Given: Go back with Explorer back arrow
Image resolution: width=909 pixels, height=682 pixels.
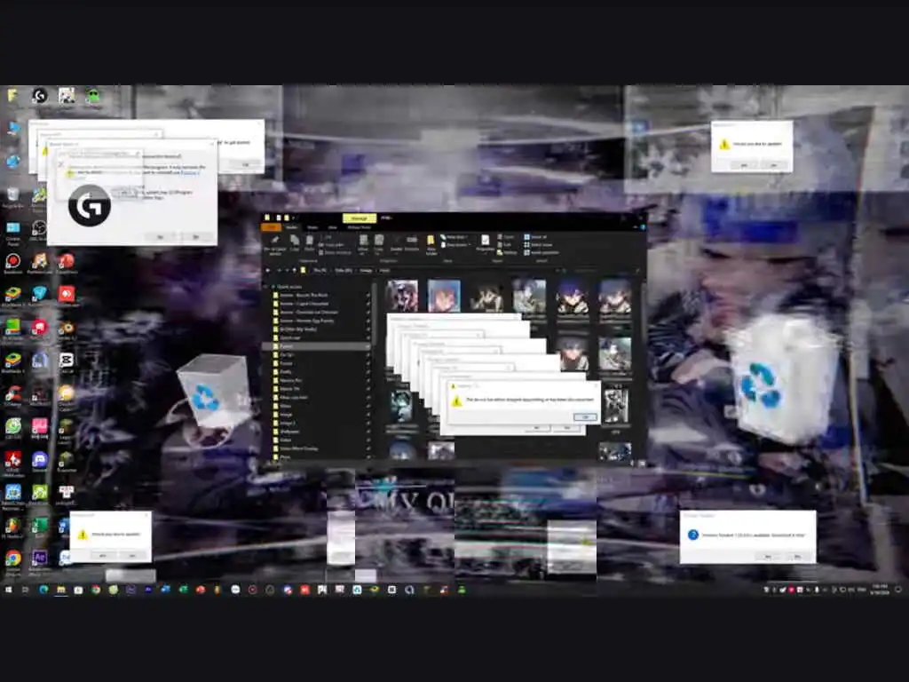Looking at the screenshot, I should point(268,271).
